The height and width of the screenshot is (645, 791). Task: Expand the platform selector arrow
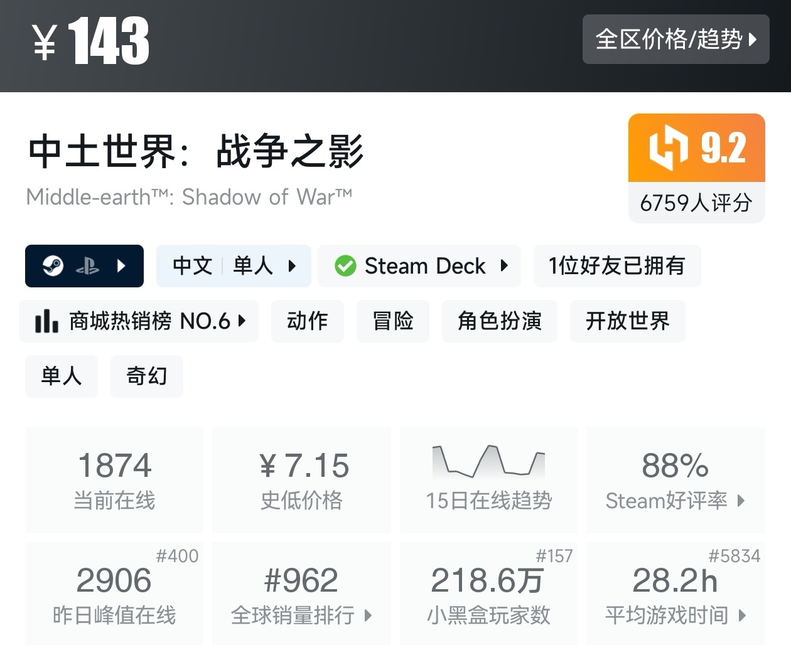[122, 266]
